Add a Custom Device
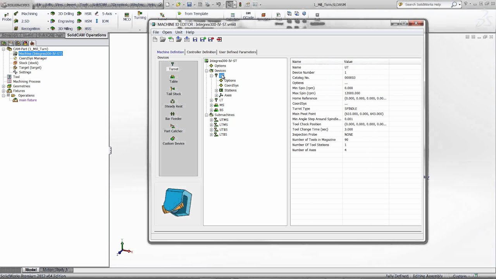496x279 pixels. click(x=173, y=141)
